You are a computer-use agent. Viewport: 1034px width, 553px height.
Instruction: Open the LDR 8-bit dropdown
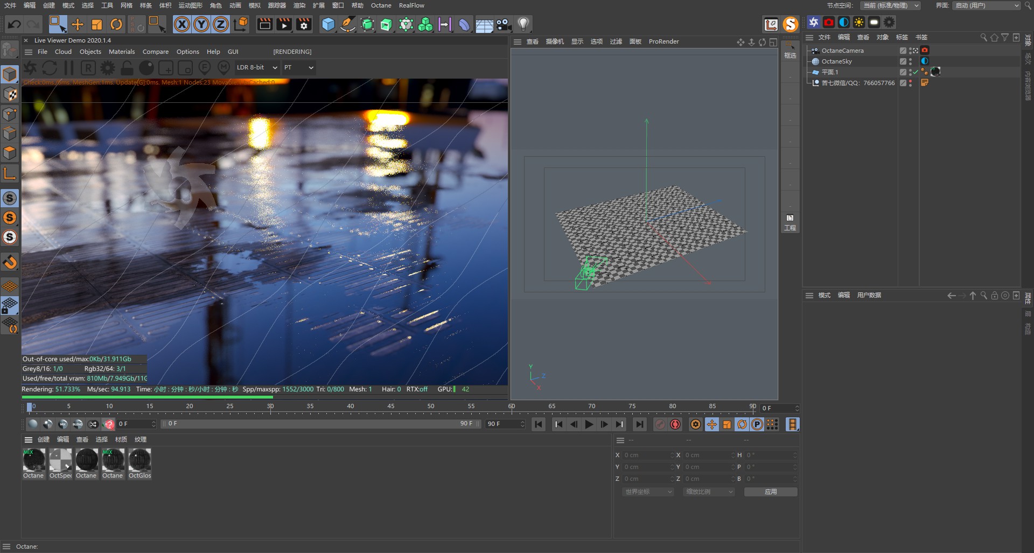[x=257, y=68]
